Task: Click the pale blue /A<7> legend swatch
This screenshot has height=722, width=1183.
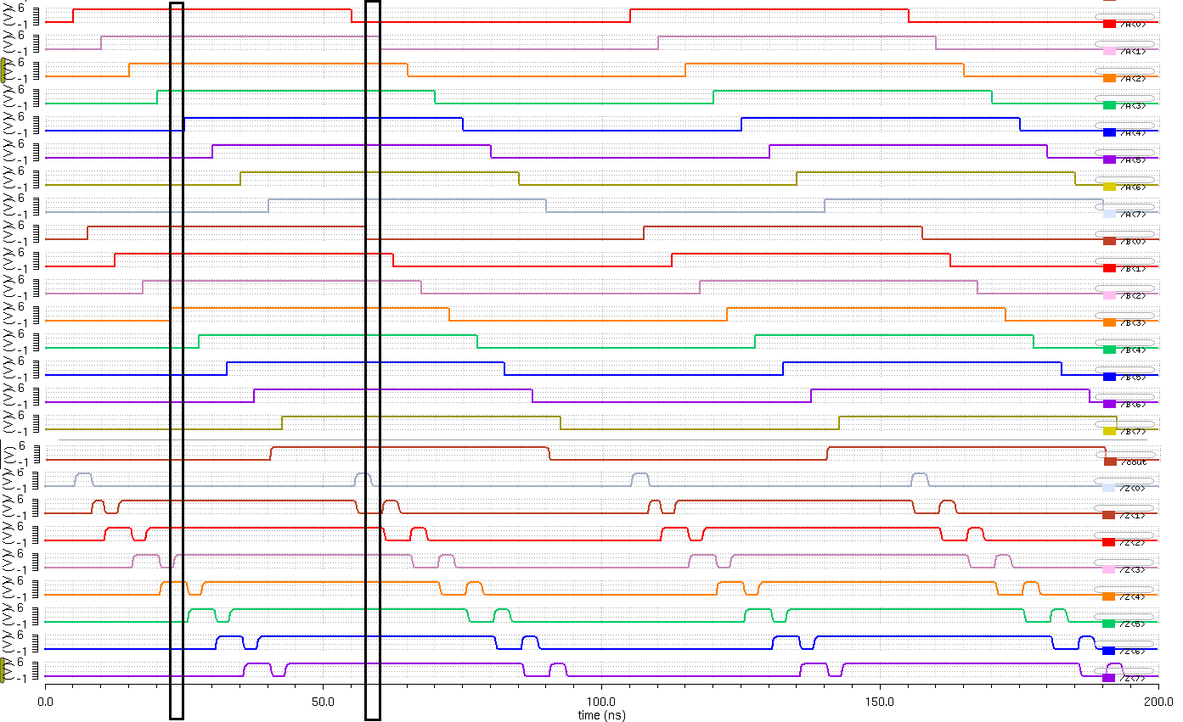Action: [x=1108, y=214]
